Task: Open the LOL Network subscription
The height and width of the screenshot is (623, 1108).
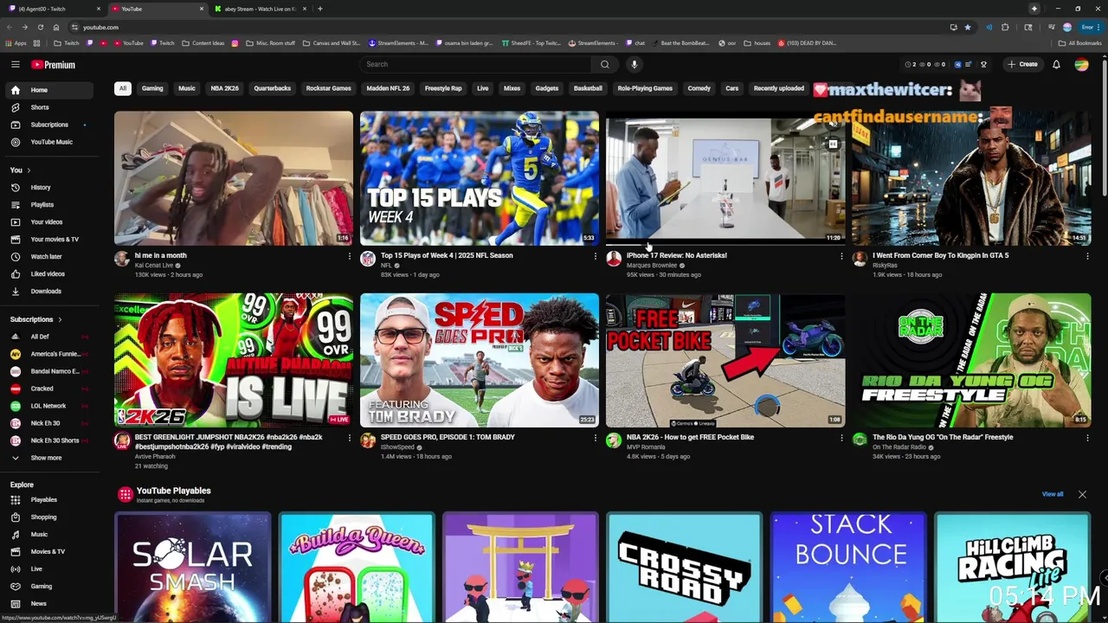Action: (48, 406)
